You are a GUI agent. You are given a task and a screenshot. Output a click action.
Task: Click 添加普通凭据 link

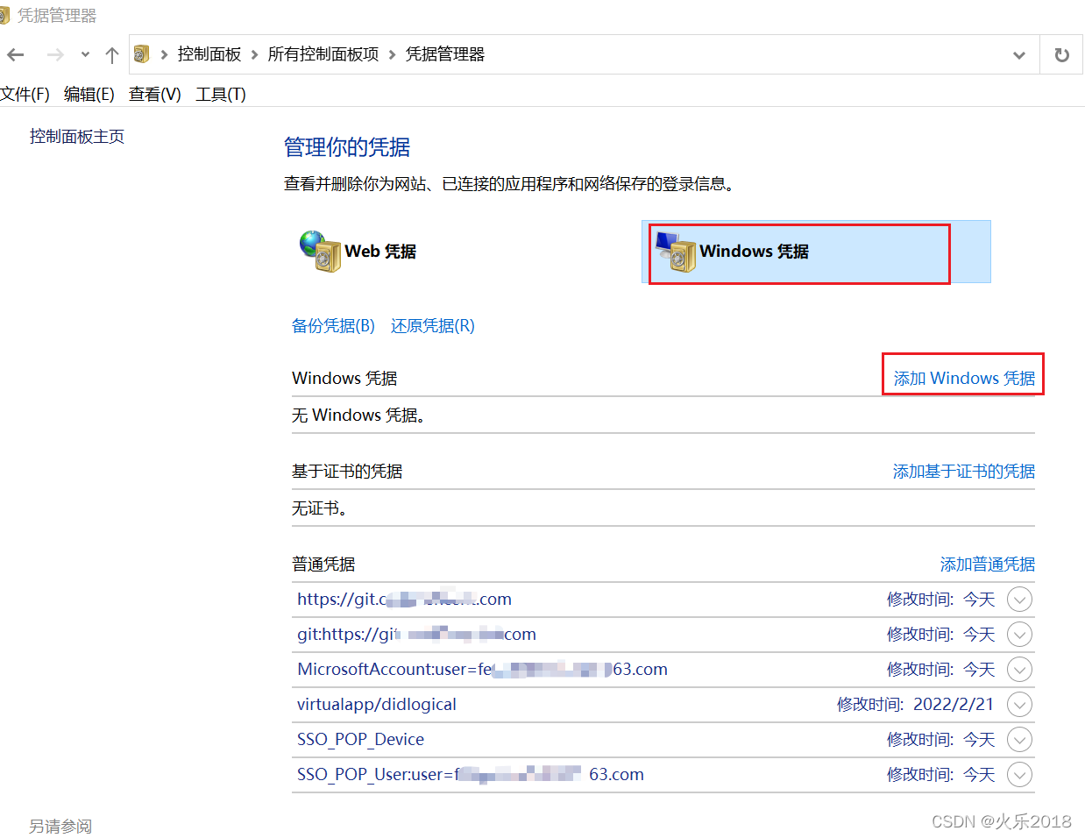(988, 565)
